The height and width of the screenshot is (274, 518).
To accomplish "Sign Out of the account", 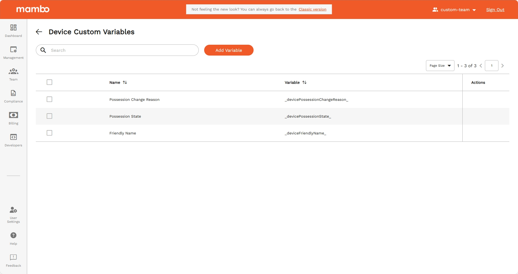I will click(495, 9).
